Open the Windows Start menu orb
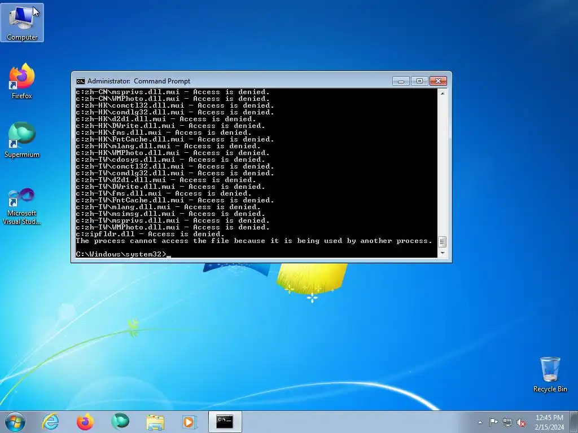 pos(15,422)
